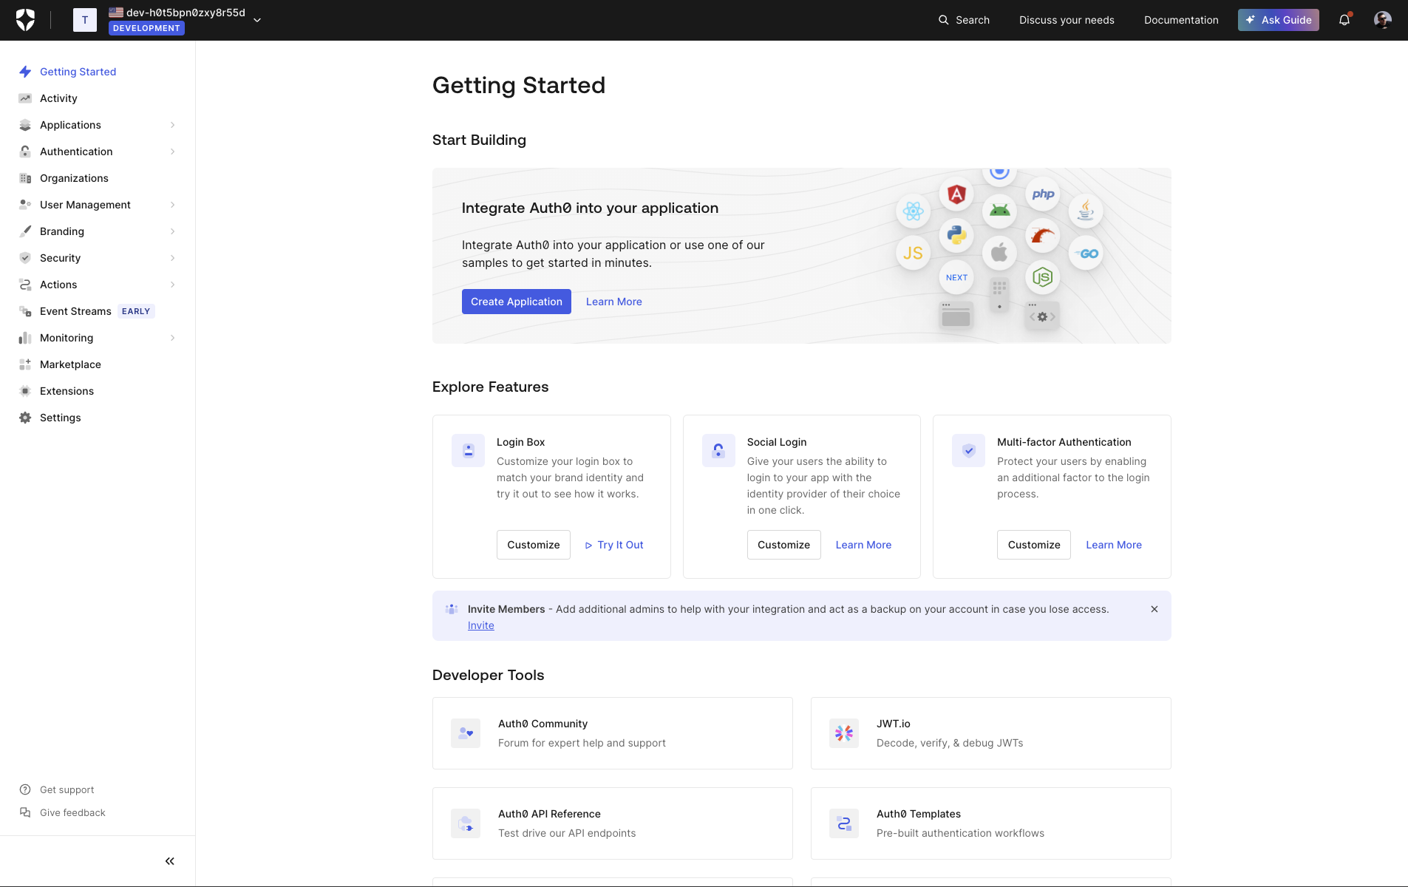Click the Event Streams icon
This screenshot has height=887, width=1408.
[x=25, y=311]
